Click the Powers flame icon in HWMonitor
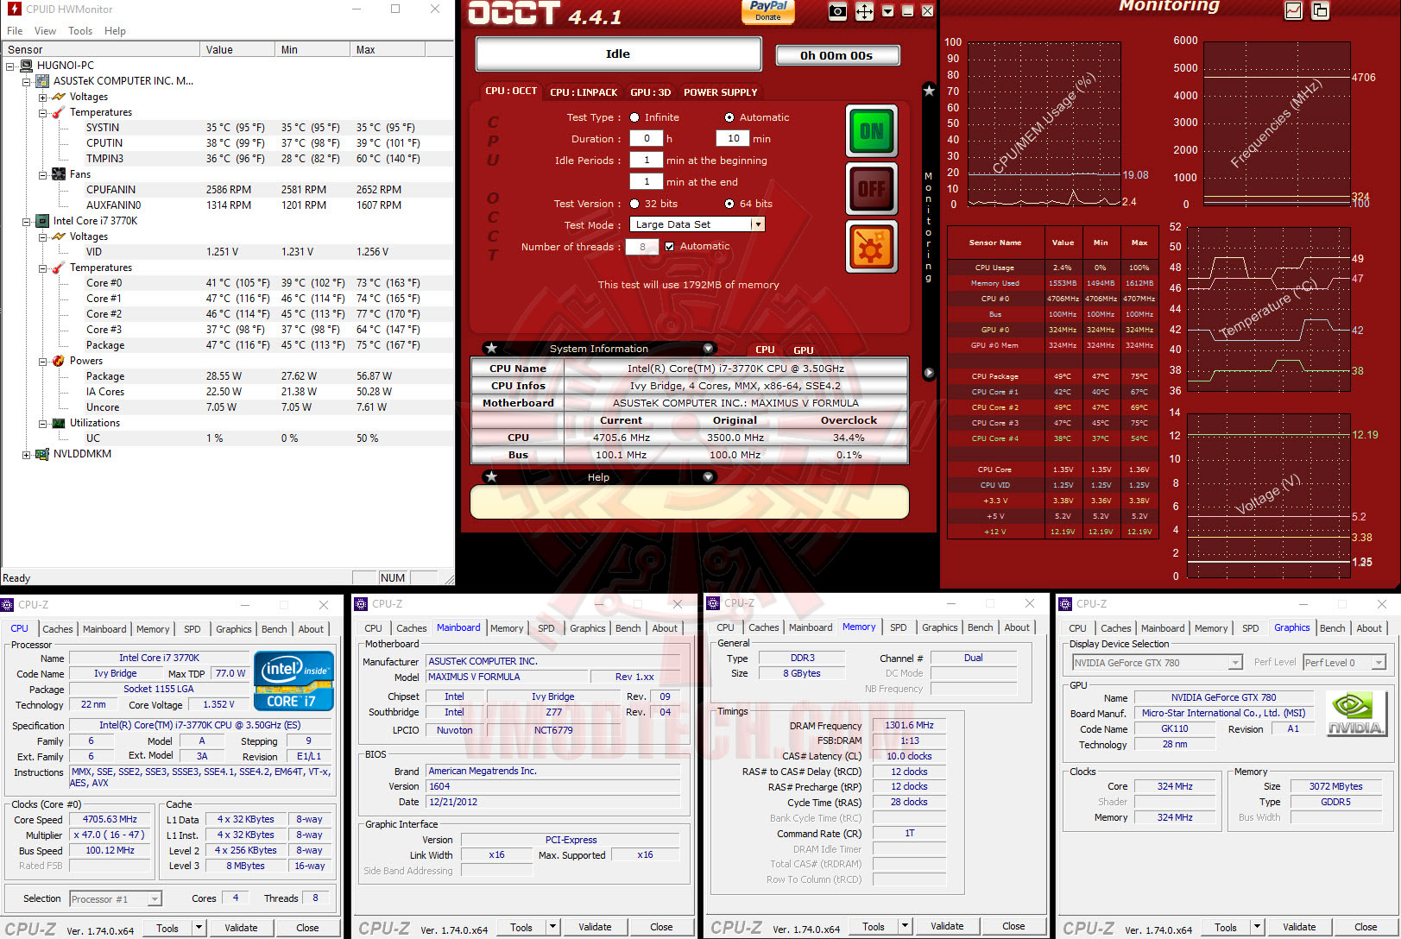Image resolution: width=1401 pixels, height=939 pixels. coord(59,361)
